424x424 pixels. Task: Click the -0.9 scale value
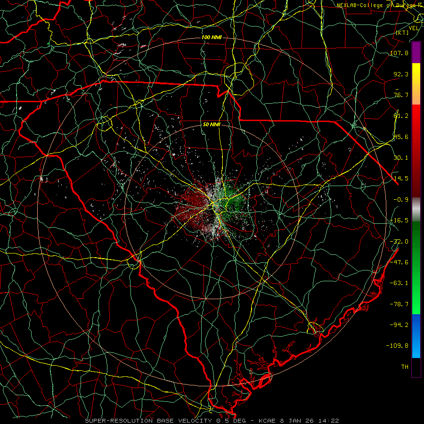click(401, 200)
